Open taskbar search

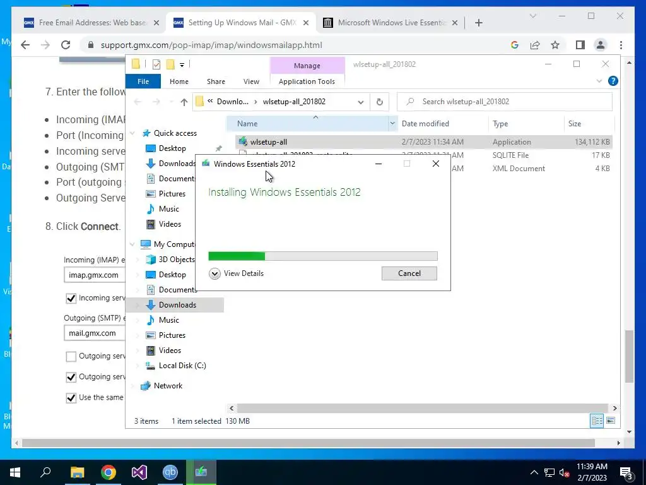click(x=45, y=472)
